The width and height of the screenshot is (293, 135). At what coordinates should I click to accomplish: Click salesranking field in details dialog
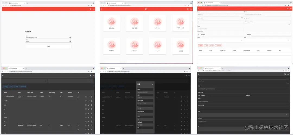tap(145, 111)
